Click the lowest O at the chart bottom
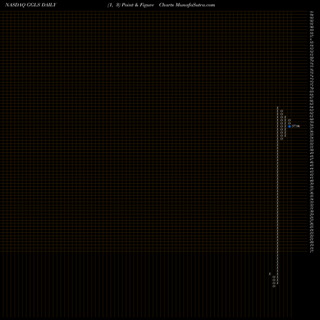Viewport: 320px width, 320px height. pos(274,286)
